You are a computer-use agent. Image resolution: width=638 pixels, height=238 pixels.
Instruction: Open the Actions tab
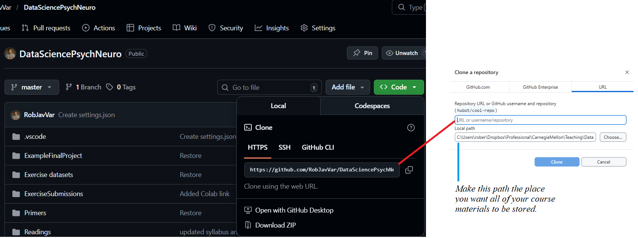[x=99, y=28]
